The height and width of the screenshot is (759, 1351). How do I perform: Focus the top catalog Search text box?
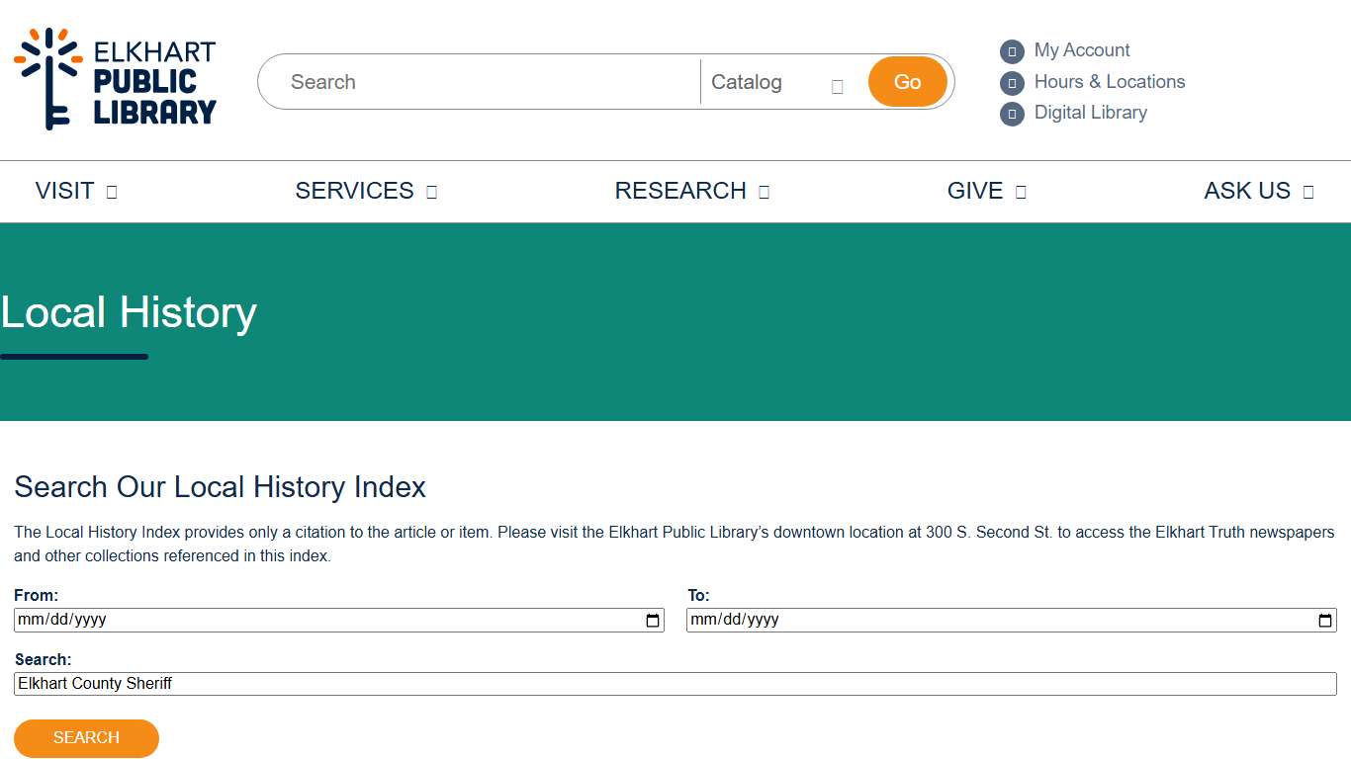click(x=485, y=82)
